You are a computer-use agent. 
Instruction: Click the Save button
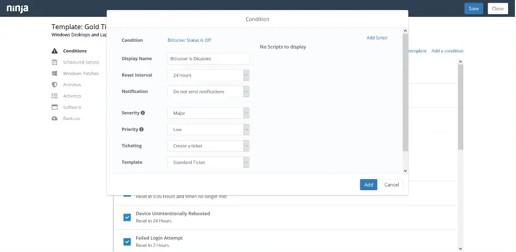[x=474, y=8]
